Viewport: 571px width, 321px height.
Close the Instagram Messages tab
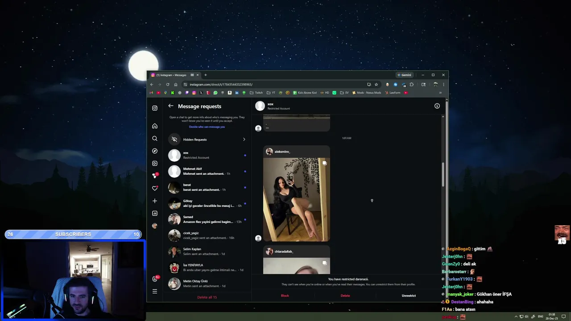(x=198, y=75)
